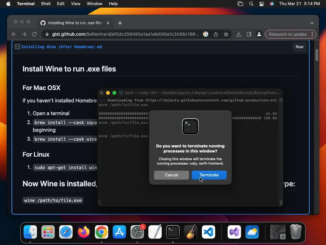Open the Installing Wine (After Homebrew).md file link
This screenshot has width=326, height=245.
tap(61, 47)
